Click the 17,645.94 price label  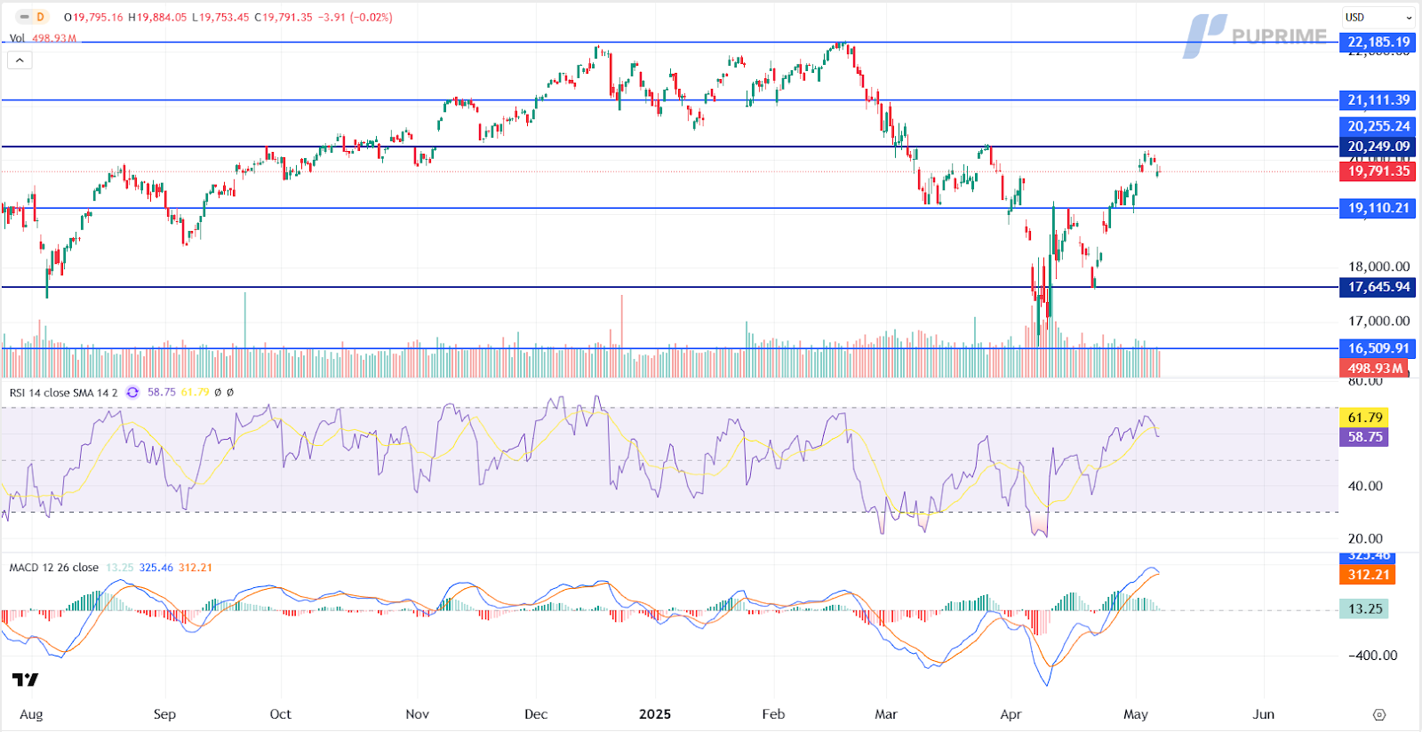[1378, 287]
